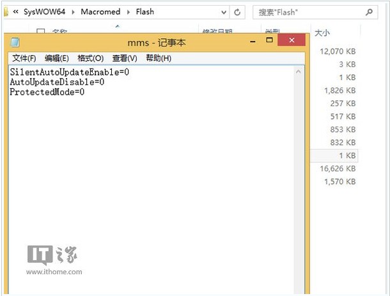The height and width of the screenshot is (296, 390).
Task: Close the mms Notepad window
Action: coord(292,40)
